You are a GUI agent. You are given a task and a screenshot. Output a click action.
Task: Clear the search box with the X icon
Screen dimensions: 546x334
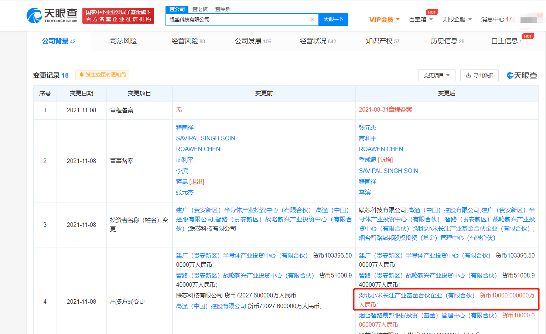click(312, 20)
